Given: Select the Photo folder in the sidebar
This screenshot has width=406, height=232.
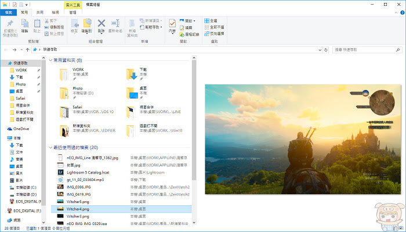Looking at the screenshot, I should (x=20, y=84).
